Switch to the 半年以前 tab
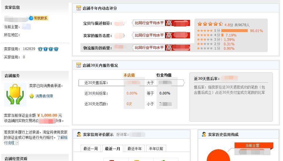This screenshot has width=283, height=161. pyautogui.click(x=156, y=149)
